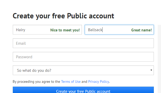
Task: Click the 'By proceeding you agree' notice text
Action: coord(61,82)
